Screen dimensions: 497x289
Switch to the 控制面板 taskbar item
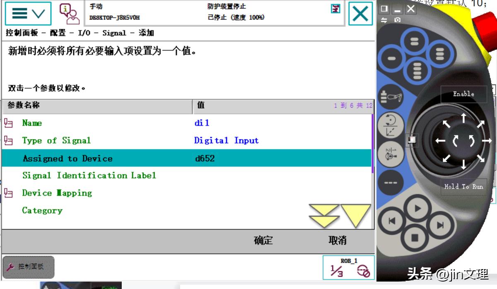[28, 267]
